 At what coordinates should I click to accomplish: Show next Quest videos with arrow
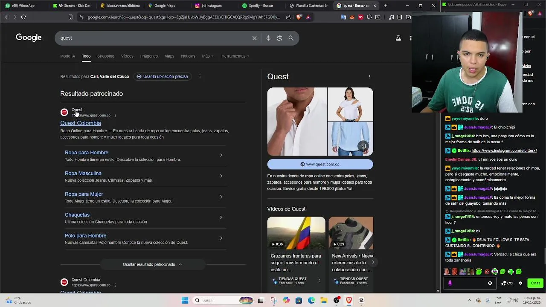[x=373, y=262]
